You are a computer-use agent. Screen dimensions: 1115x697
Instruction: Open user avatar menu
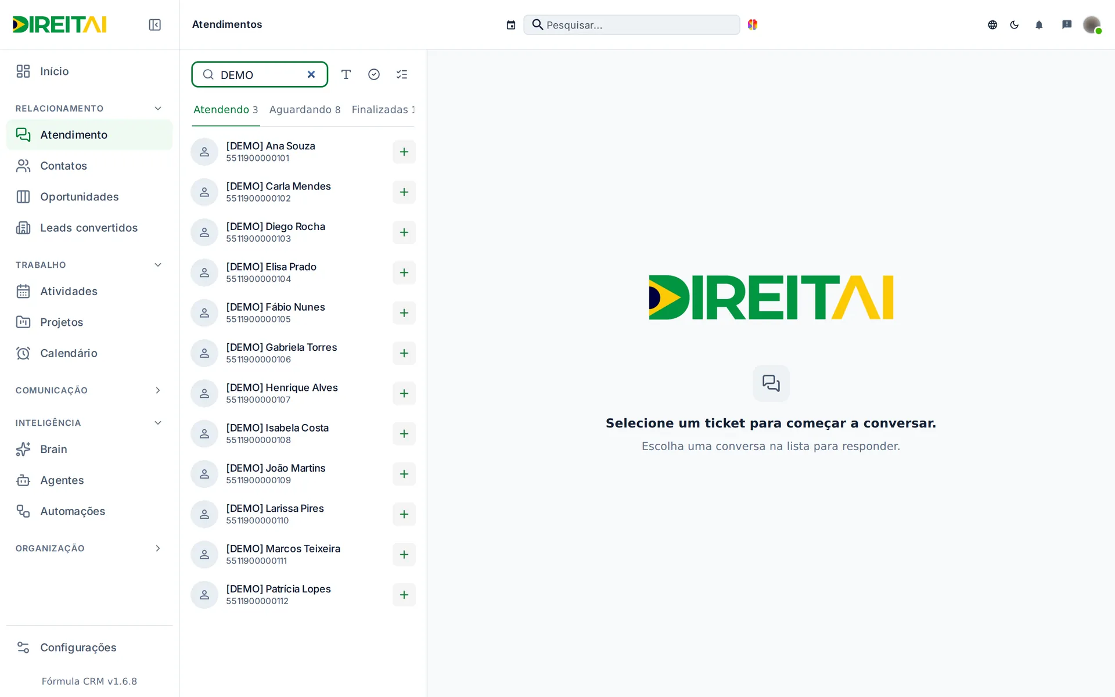point(1092,24)
